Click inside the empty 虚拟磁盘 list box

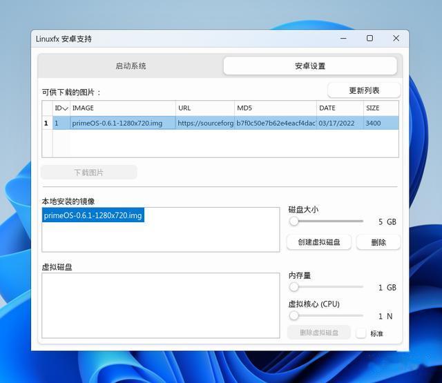point(161,306)
